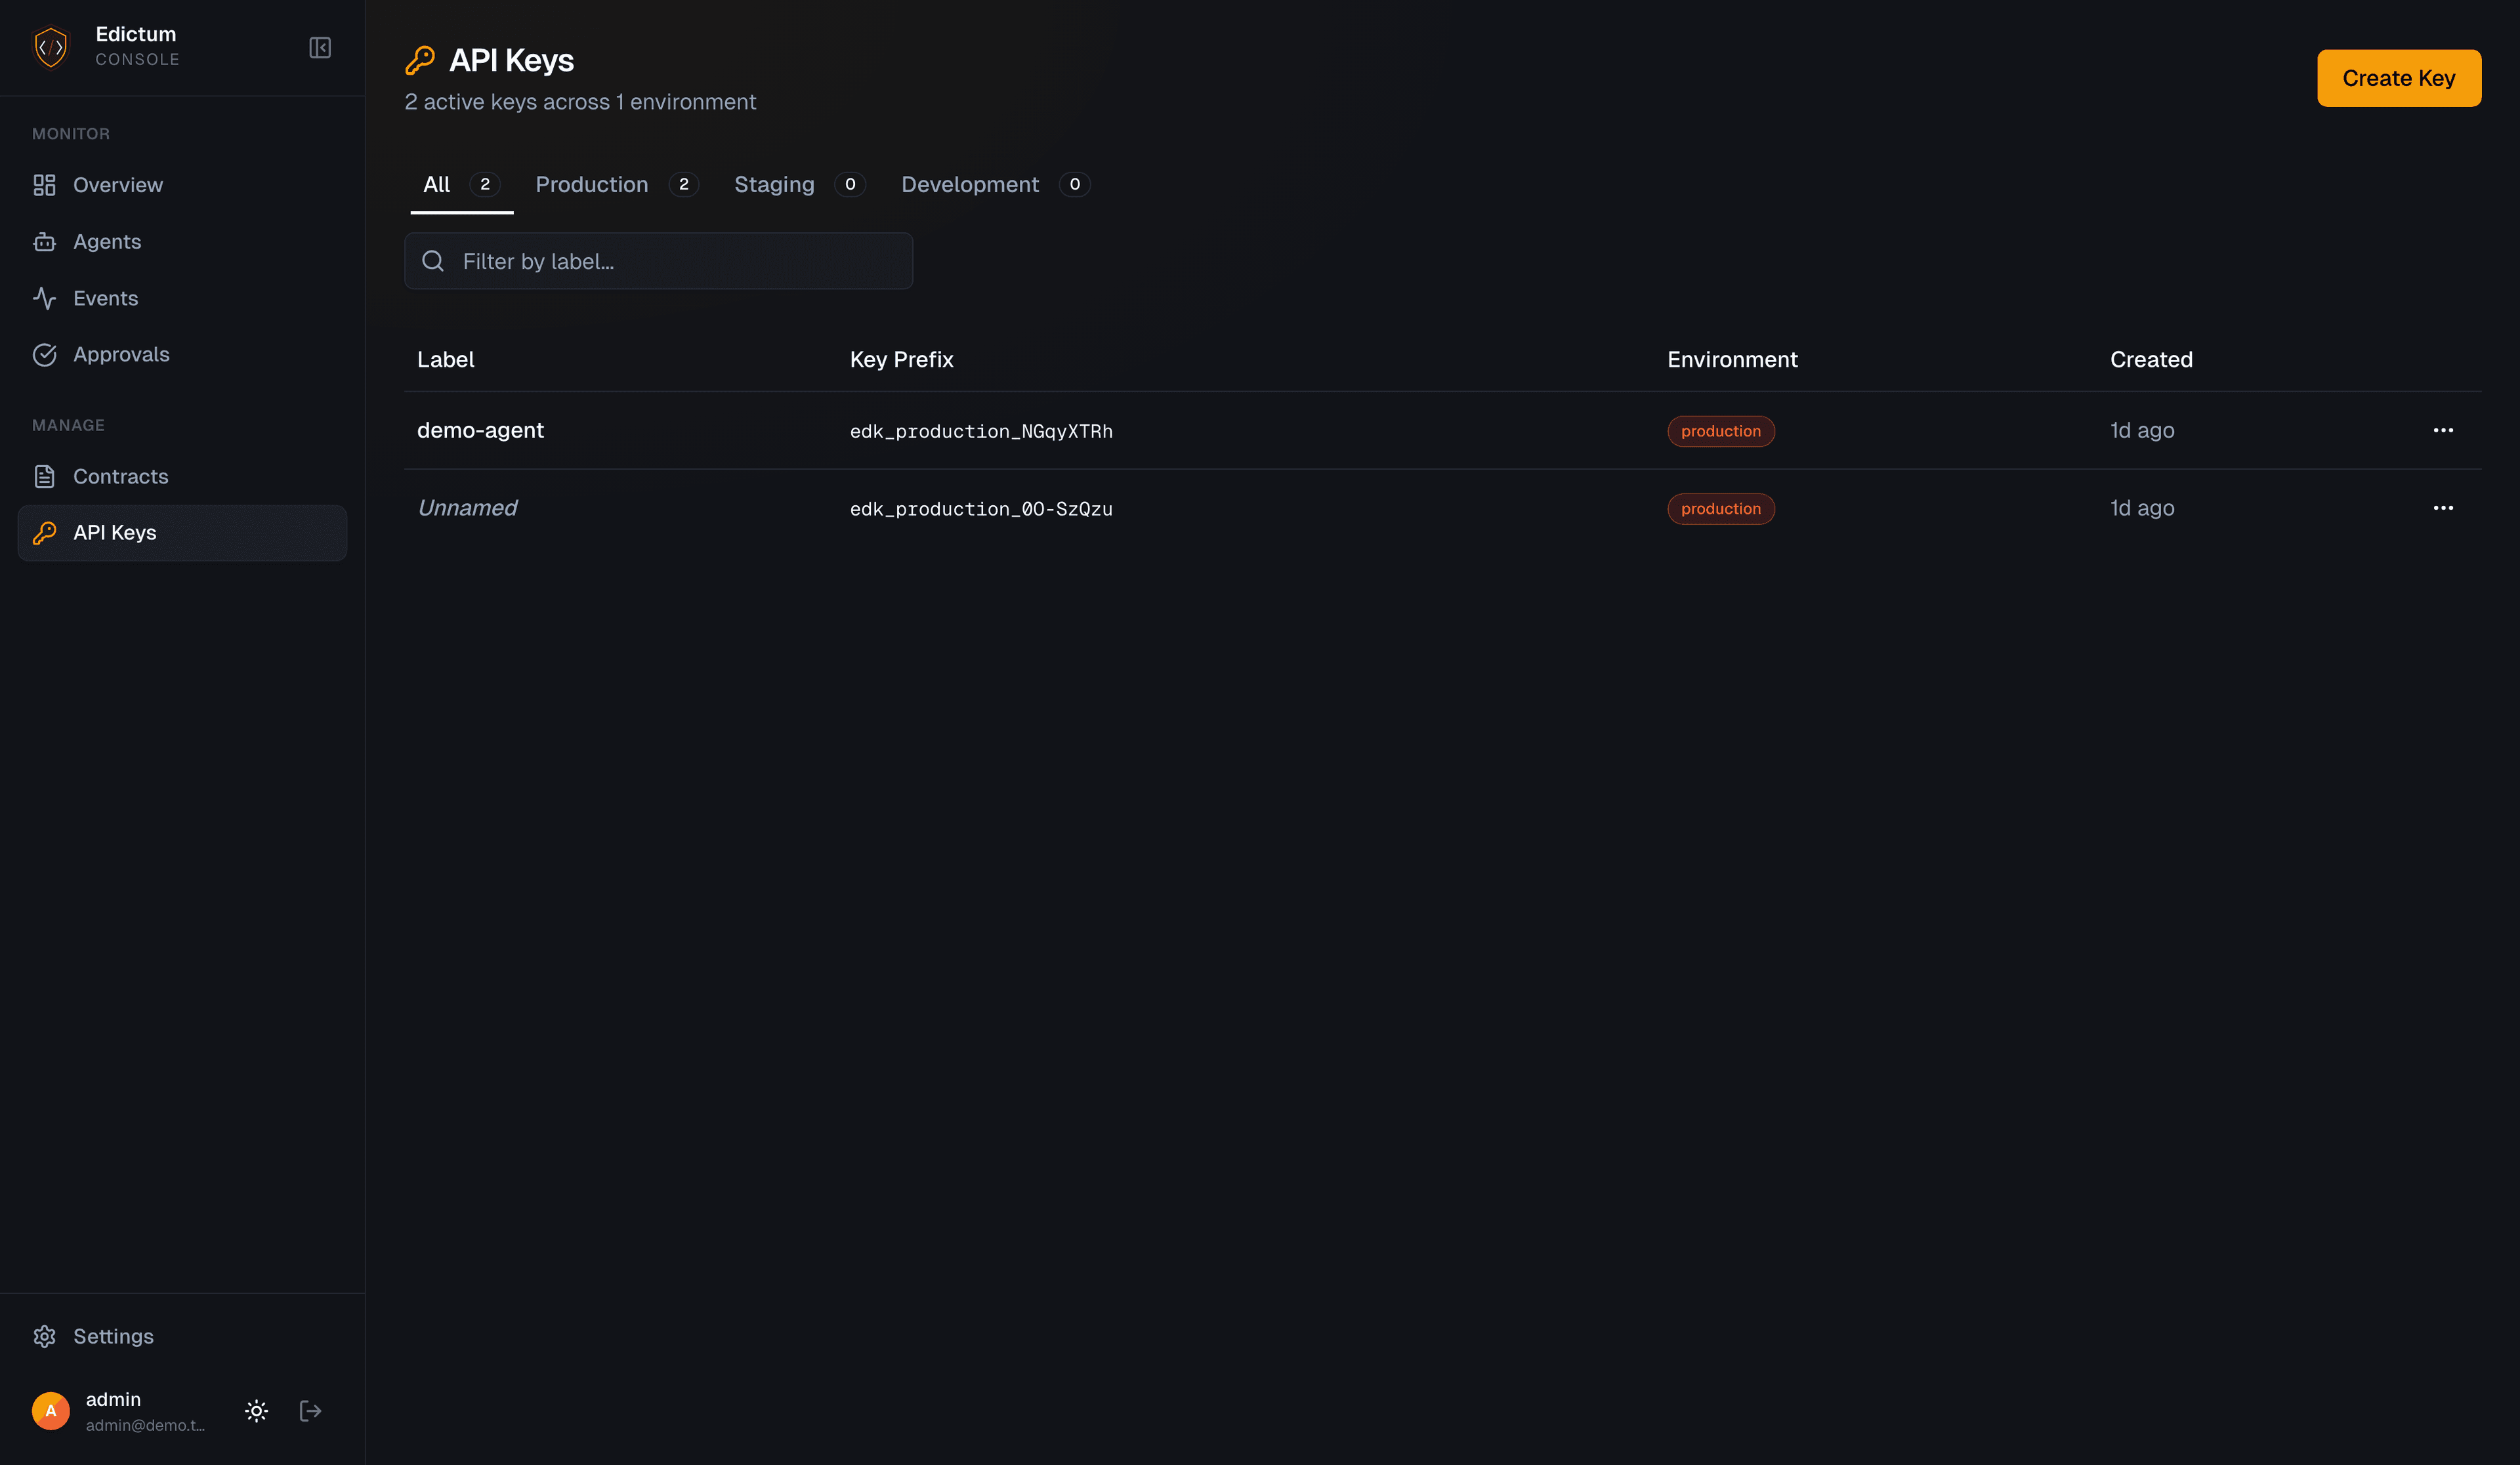The image size is (2520, 1465).
Task: Open the Approvals section
Action: pyautogui.click(x=121, y=354)
